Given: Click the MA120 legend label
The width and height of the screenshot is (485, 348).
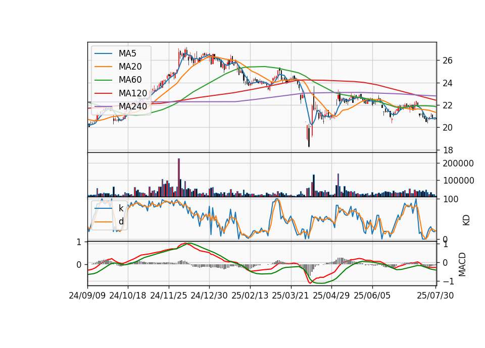Looking at the screenshot, I should click(x=133, y=93).
